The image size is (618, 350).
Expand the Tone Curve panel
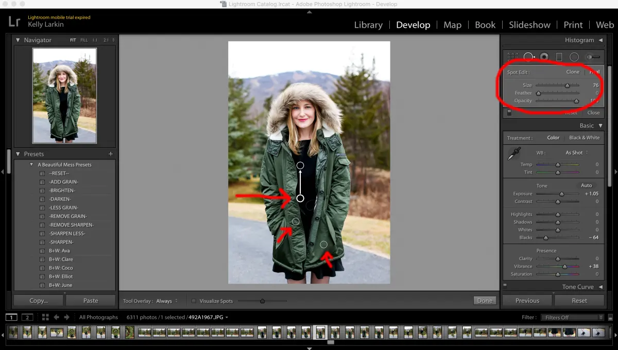(600, 287)
